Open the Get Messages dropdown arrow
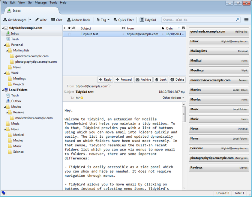Viewport: 252px width, 197px height. coord(30,20)
